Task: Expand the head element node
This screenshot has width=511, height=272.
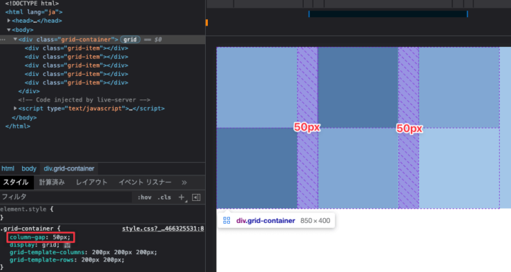Action: pos(9,21)
